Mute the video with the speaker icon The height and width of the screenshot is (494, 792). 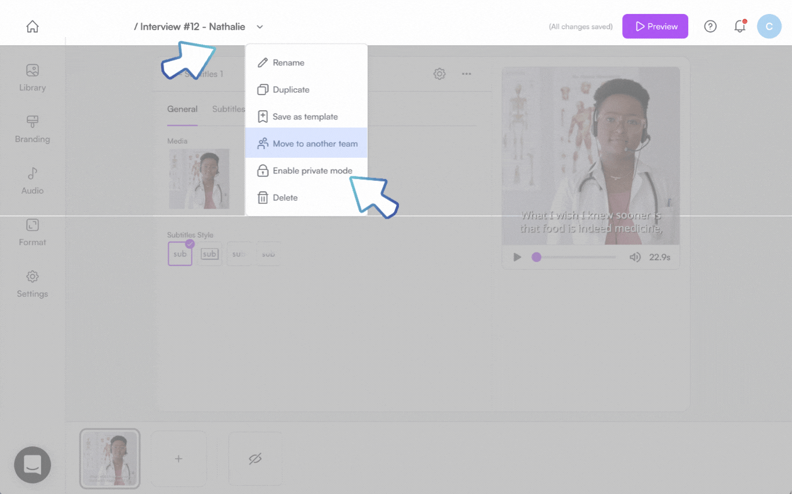pos(635,257)
